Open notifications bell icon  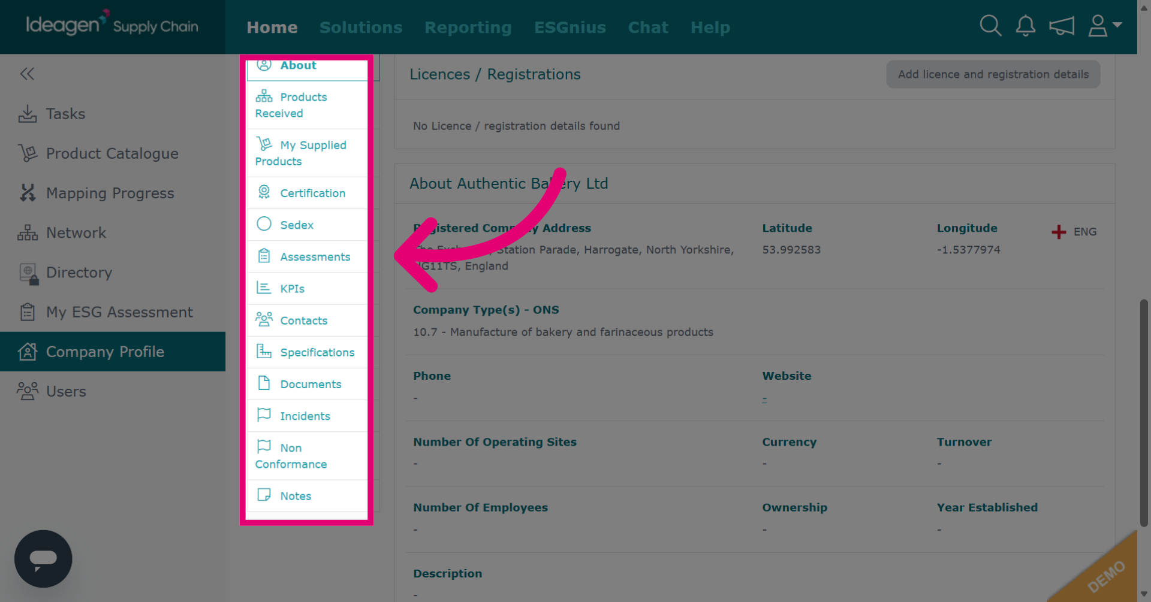pos(1026,26)
